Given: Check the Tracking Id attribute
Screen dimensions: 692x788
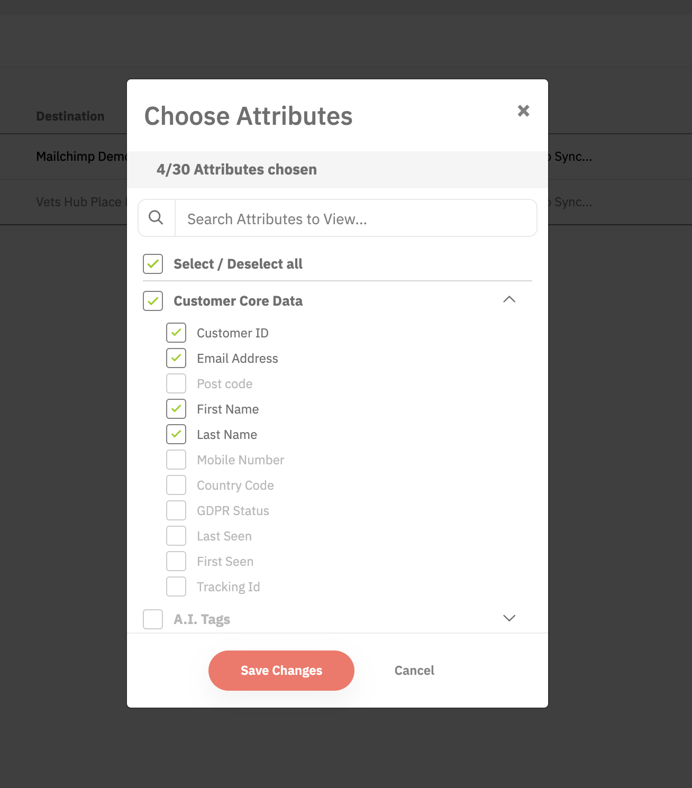Looking at the screenshot, I should pyautogui.click(x=176, y=587).
